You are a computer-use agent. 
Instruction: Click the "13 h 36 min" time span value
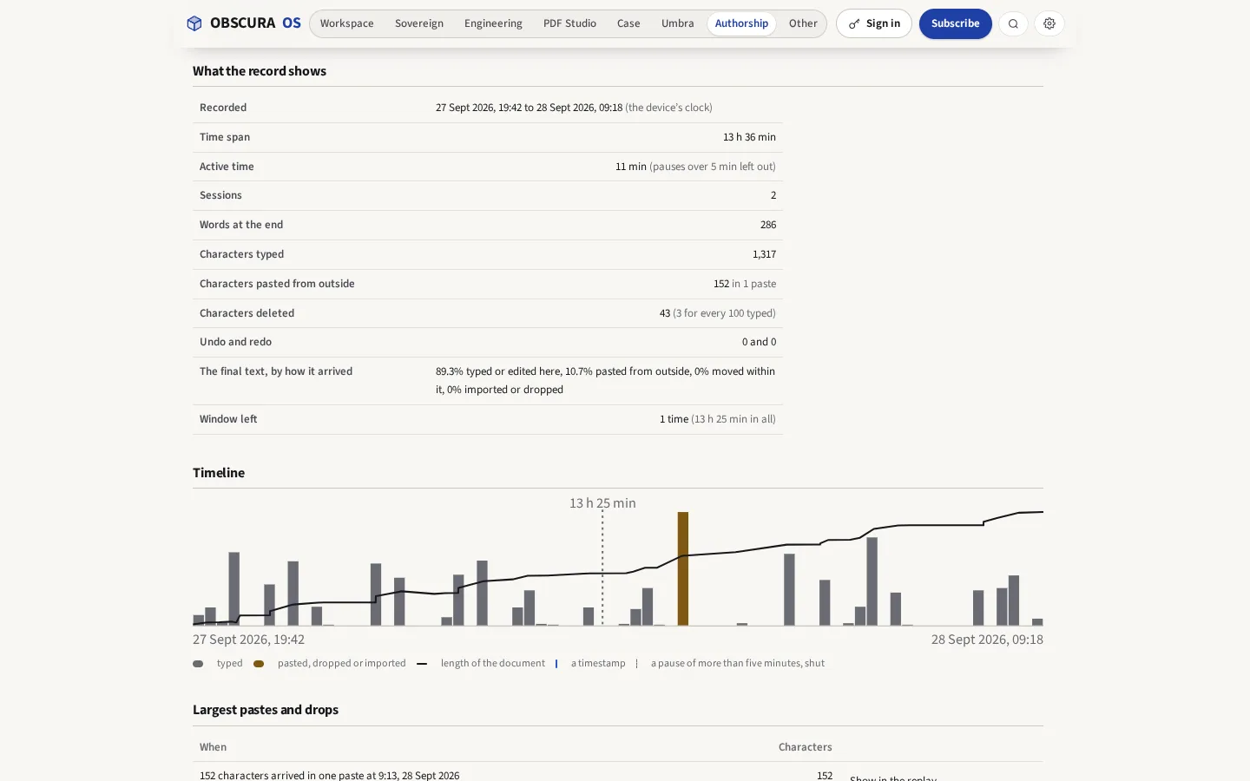click(x=749, y=137)
